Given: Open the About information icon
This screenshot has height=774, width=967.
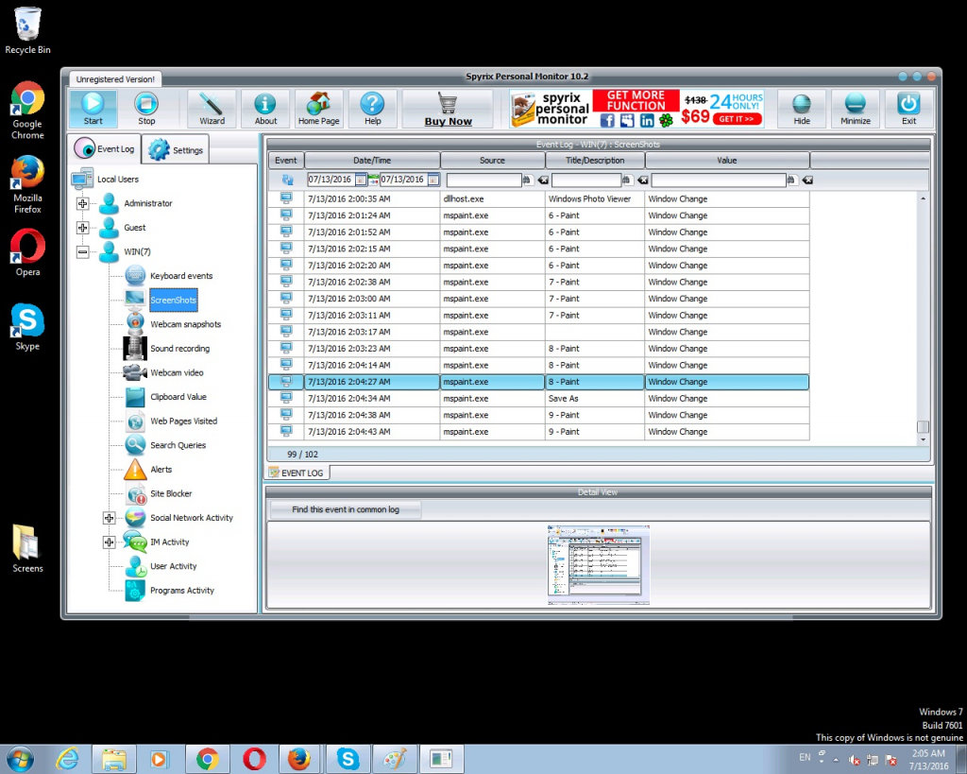Looking at the screenshot, I should pyautogui.click(x=265, y=109).
